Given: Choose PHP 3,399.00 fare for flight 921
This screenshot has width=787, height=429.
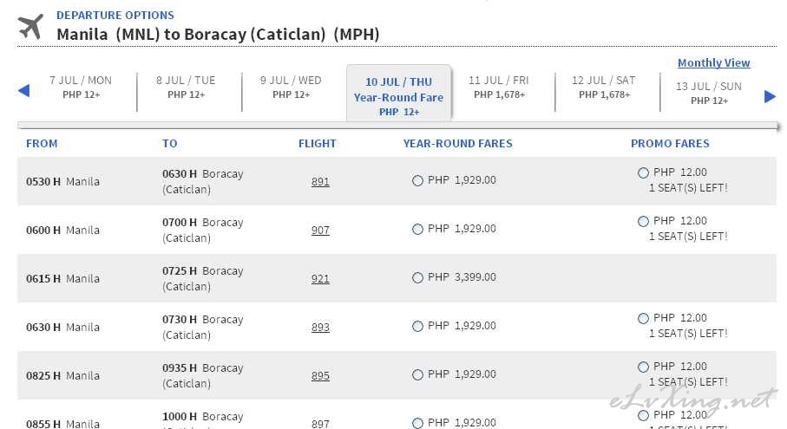Looking at the screenshot, I should coord(417,277).
